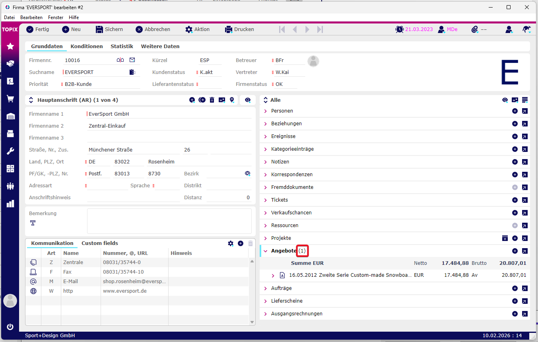Click the alarm clock reminder icon
The width and height of the screenshot is (538, 342).
tap(399, 29)
